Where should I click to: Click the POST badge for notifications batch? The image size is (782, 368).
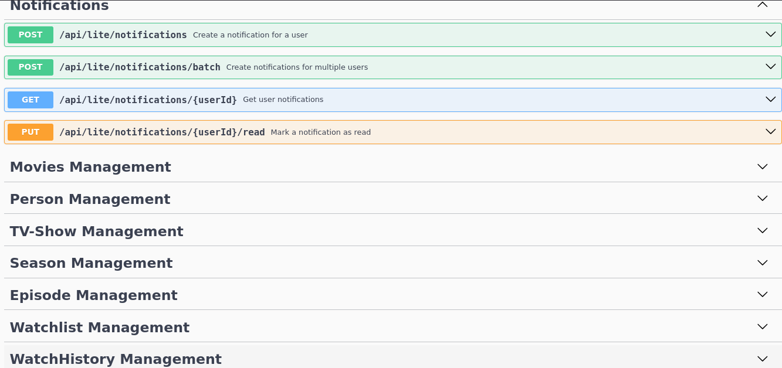click(x=31, y=67)
